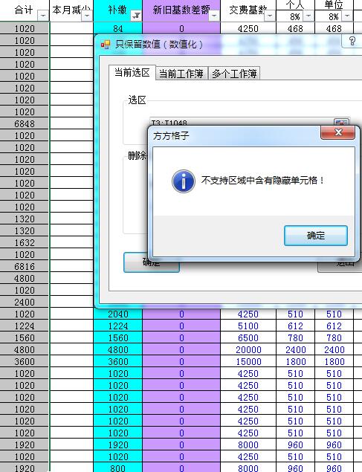362x472 pixels.
Task: Expand the 本月减少 column filter dropdown
Action: tap(87, 16)
